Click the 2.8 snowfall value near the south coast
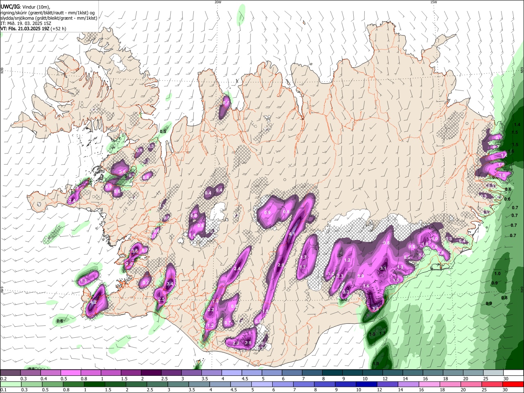This screenshot has height=393, width=524. tap(248, 343)
